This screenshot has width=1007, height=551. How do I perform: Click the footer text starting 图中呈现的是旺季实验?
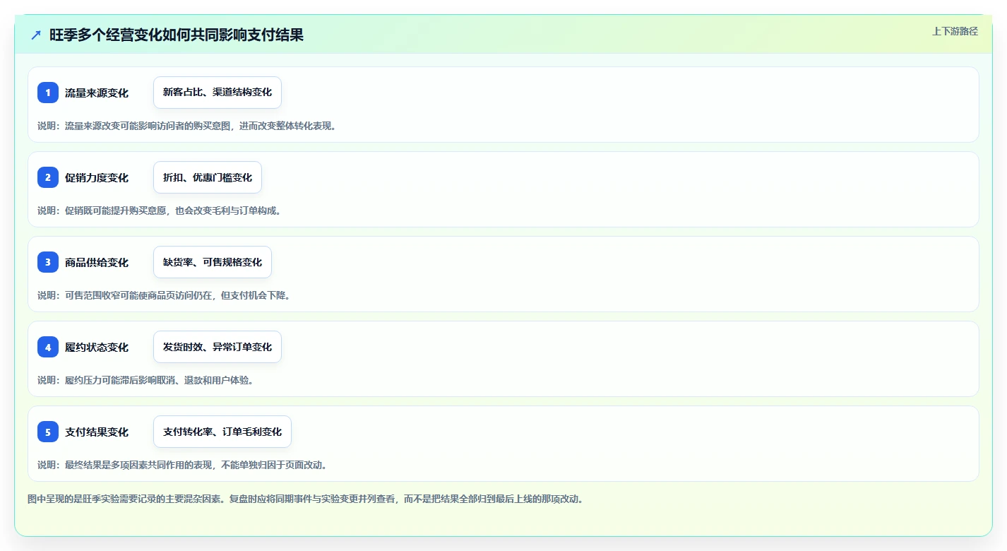click(307, 499)
